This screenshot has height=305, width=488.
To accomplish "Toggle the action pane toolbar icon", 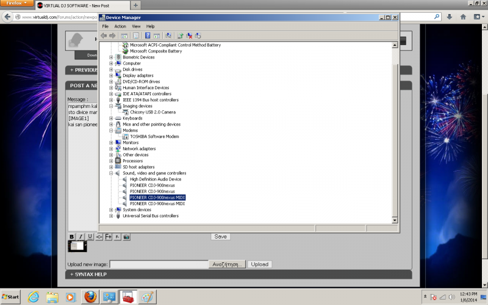I will pyautogui.click(x=157, y=36).
